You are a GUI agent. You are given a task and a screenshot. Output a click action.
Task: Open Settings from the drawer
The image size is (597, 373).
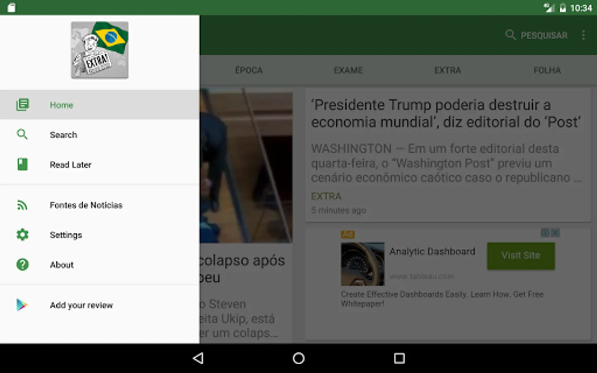click(99, 235)
